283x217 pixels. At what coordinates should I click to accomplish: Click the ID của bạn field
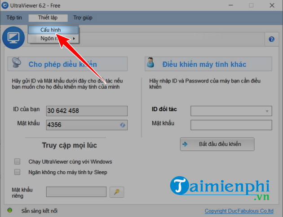click(x=87, y=111)
